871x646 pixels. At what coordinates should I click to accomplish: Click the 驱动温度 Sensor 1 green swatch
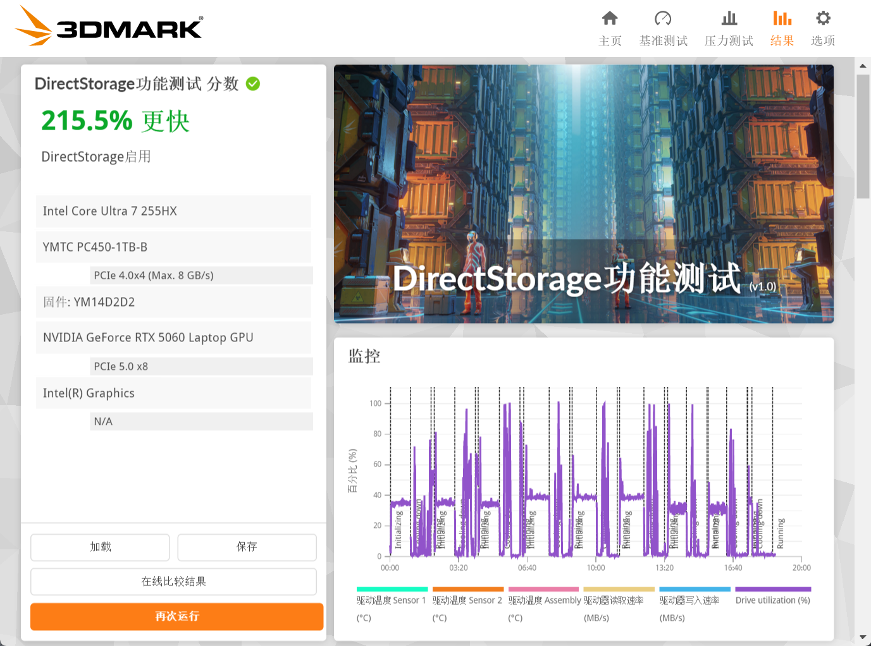pos(392,588)
